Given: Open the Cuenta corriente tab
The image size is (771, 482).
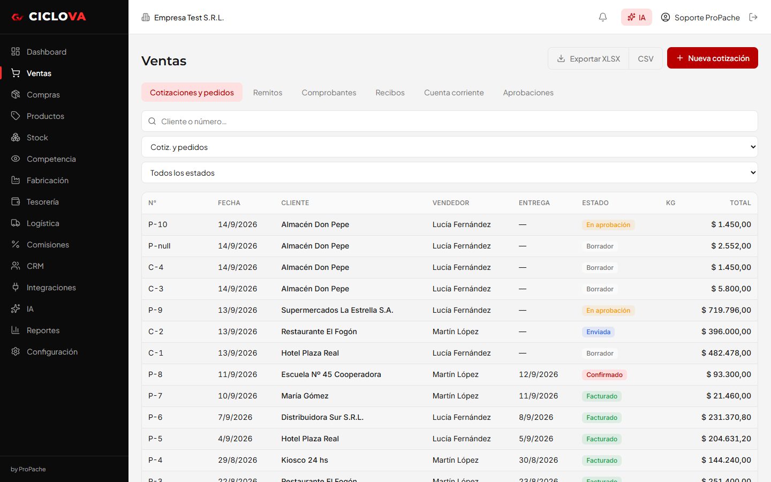Looking at the screenshot, I should (x=454, y=92).
